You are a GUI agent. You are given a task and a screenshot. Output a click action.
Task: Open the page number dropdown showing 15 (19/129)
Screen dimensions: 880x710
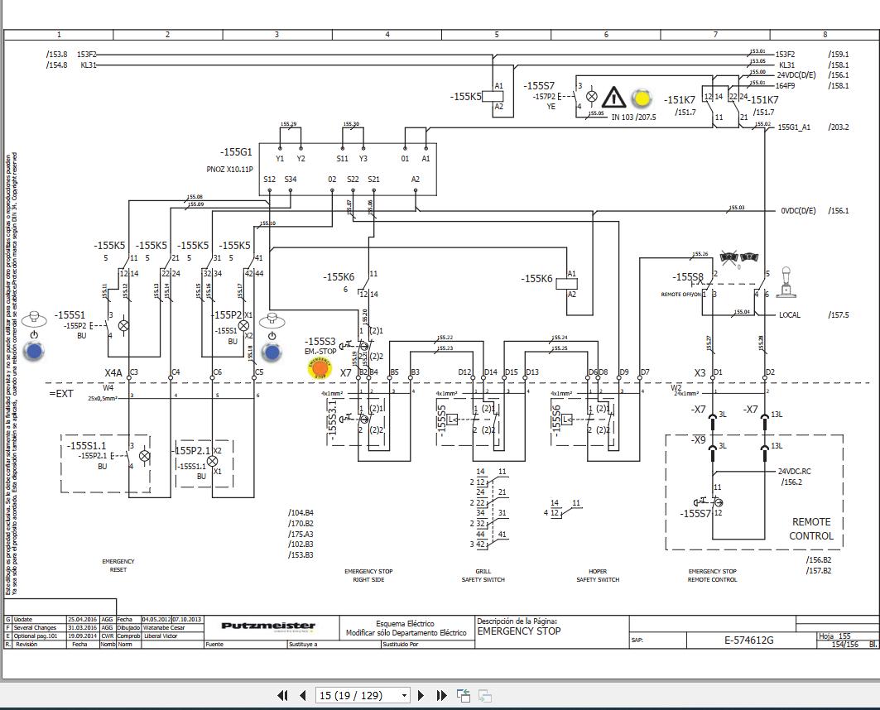coord(403,695)
